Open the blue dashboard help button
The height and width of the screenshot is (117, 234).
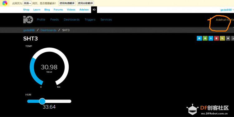[199, 38]
